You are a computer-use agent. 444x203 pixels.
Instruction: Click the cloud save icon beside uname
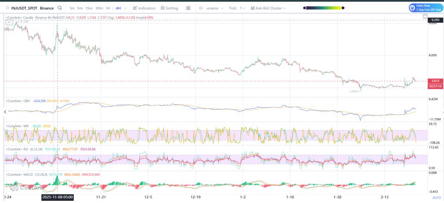[201, 8]
